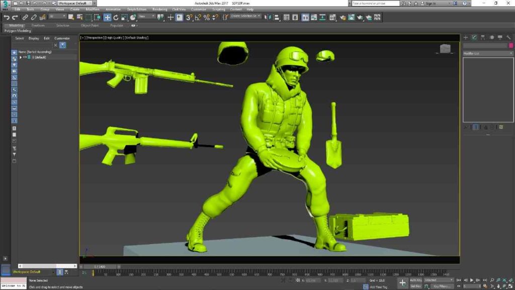
Task: Enable Auto Key animation mode
Action: (x=415, y=280)
